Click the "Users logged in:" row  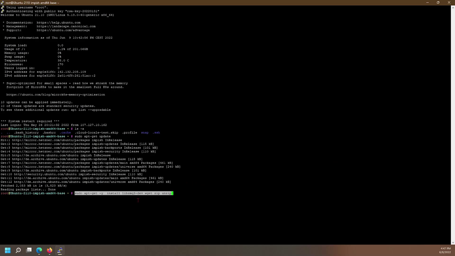pyautogui.click(x=32, y=68)
